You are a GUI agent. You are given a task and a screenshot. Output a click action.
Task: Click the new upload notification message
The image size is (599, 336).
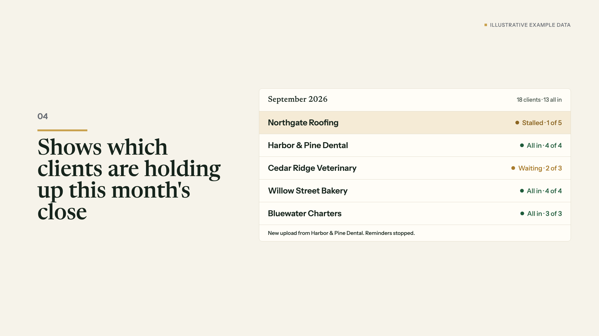(341, 233)
